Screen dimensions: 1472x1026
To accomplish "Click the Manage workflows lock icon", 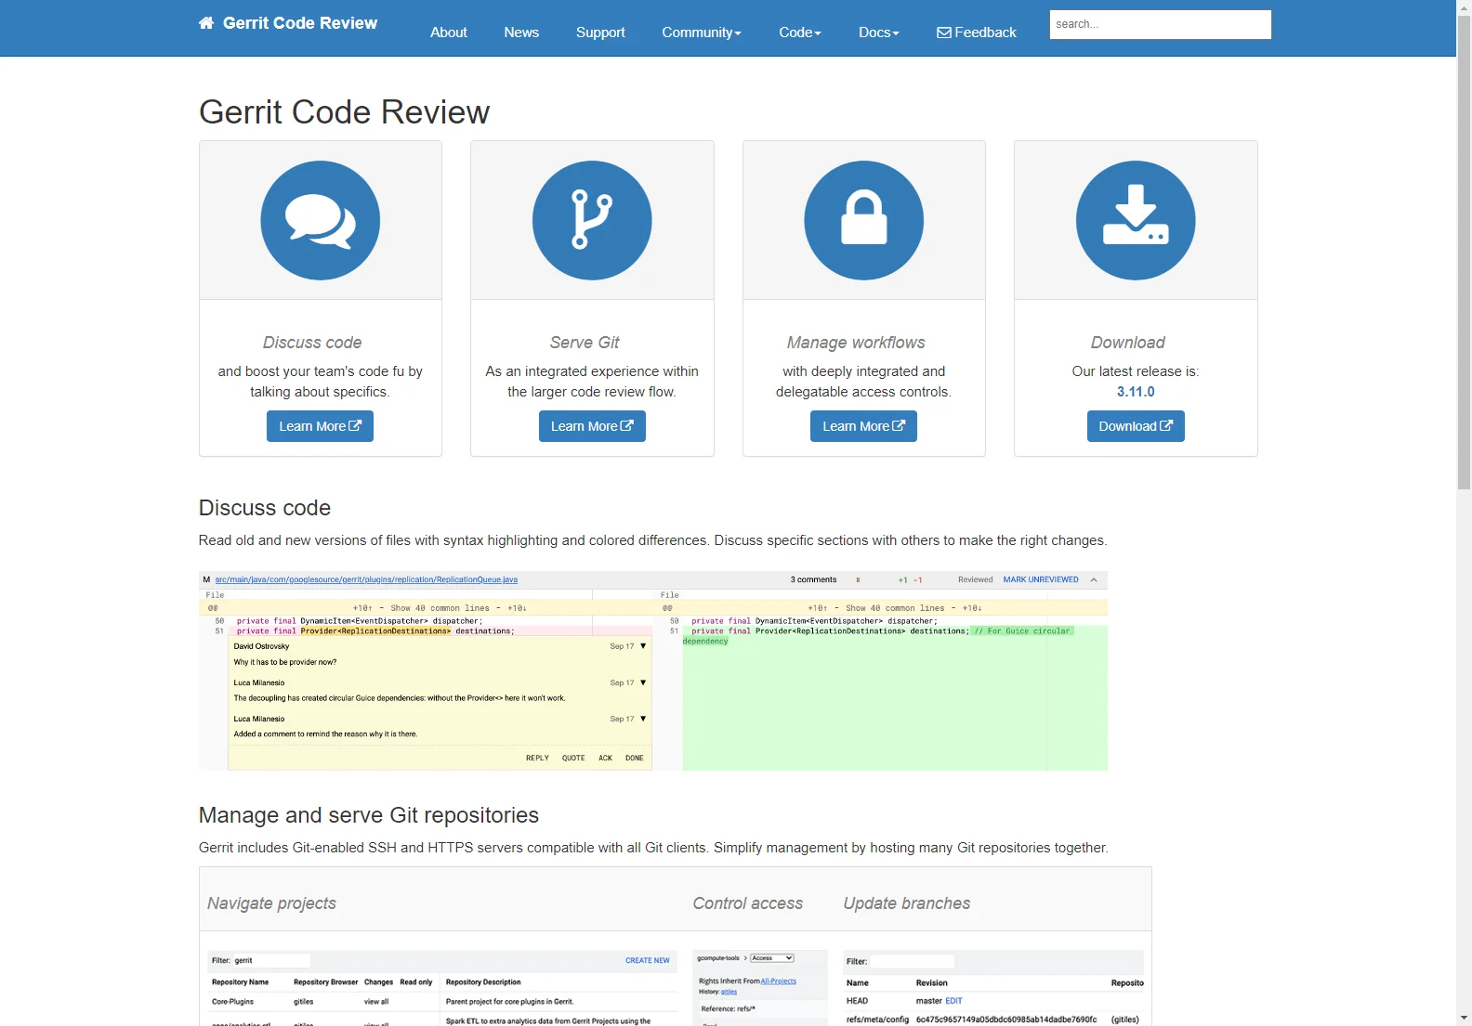I will [x=864, y=221].
